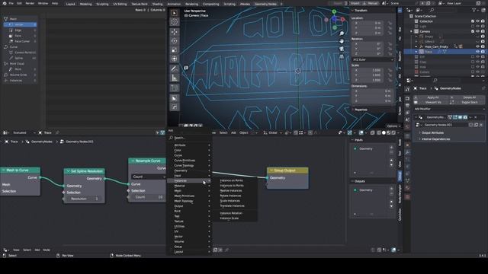Open the XYZ Euler rotation mode dropdown
This screenshot has height=274, width=488.
tap(373, 59)
